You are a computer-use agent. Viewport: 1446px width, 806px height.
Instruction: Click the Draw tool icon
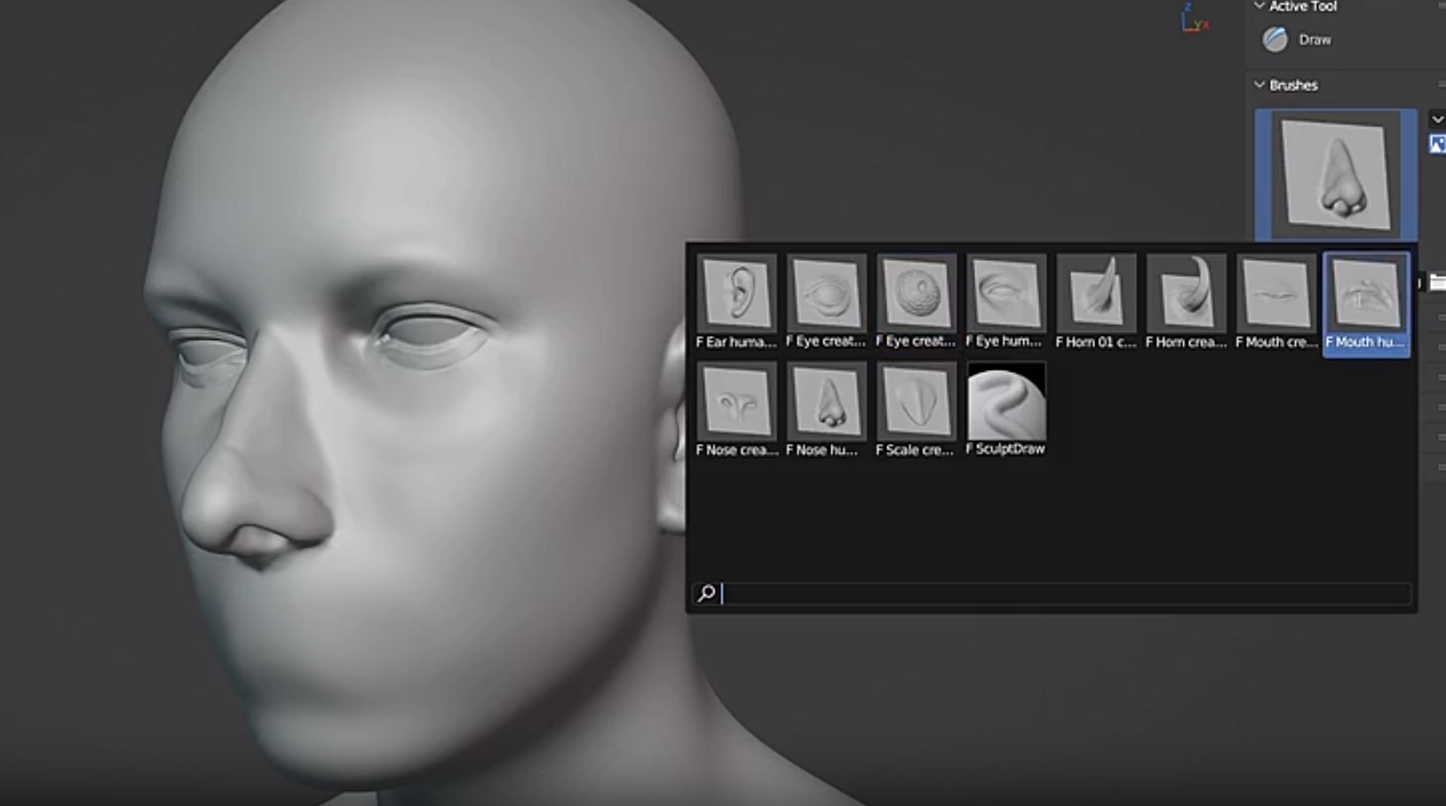[x=1275, y=39]
